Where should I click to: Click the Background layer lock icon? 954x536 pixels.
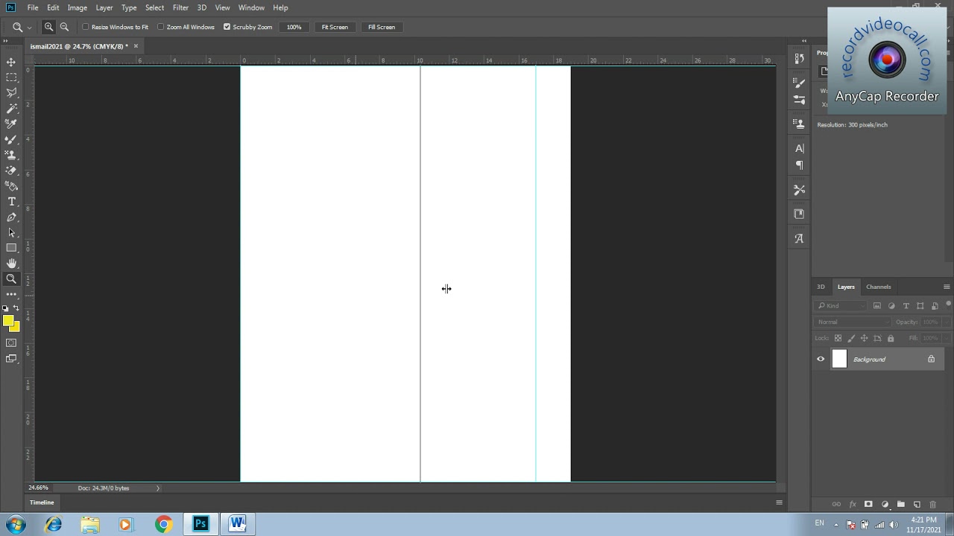coord(931,359)
